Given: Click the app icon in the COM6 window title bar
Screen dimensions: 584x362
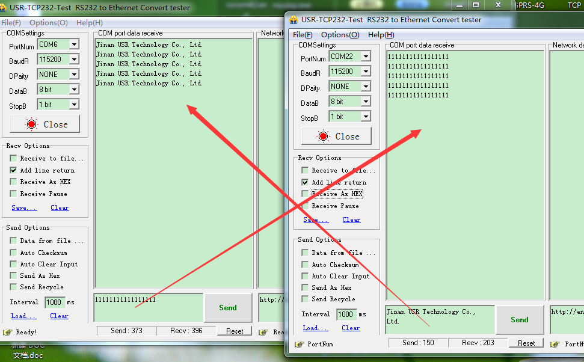Looking at the screenshot, I should [3, 8].
